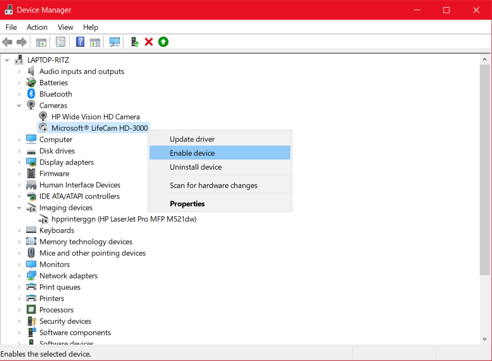Click the Security devices key icon
Viewport: 492px width, 361px height.
(x=32, y=321)
